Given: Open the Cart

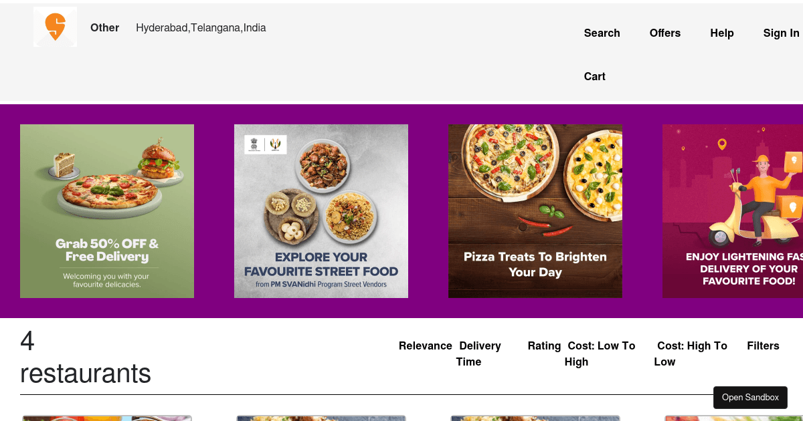Looking at the screenshot, I should [594, 76].
